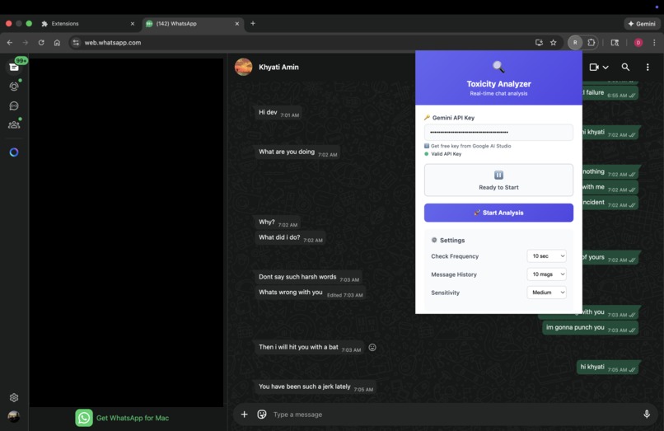Go forward in browser history
This screenshot has width=664, height=431.
[x=26, y=42]
